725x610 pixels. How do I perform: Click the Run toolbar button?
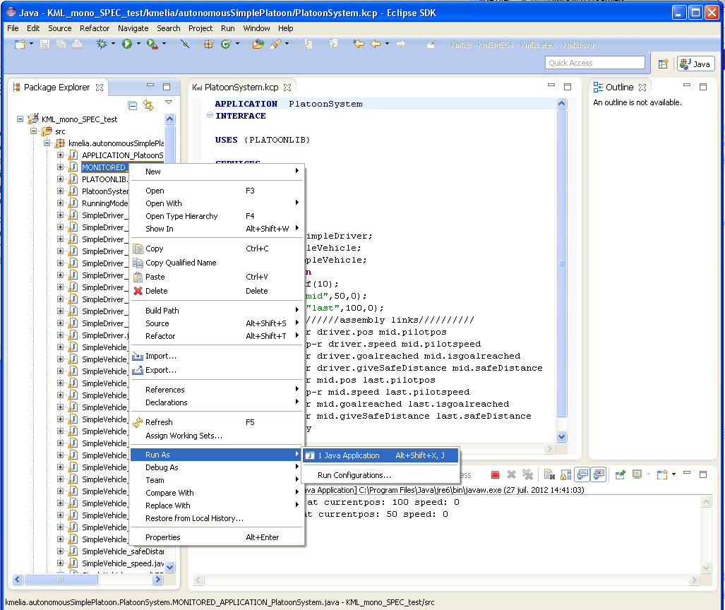coord(127,44)
